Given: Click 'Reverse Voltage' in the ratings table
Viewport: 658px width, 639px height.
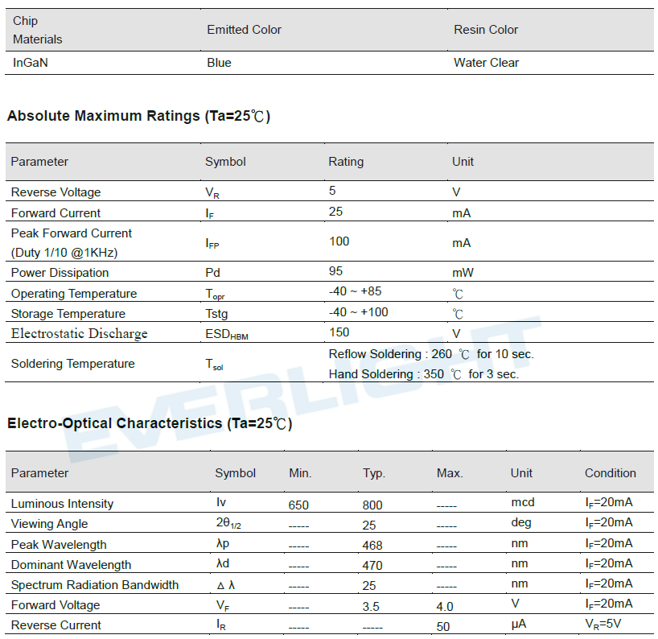Looking at the screenshot, I should point(56,192).
